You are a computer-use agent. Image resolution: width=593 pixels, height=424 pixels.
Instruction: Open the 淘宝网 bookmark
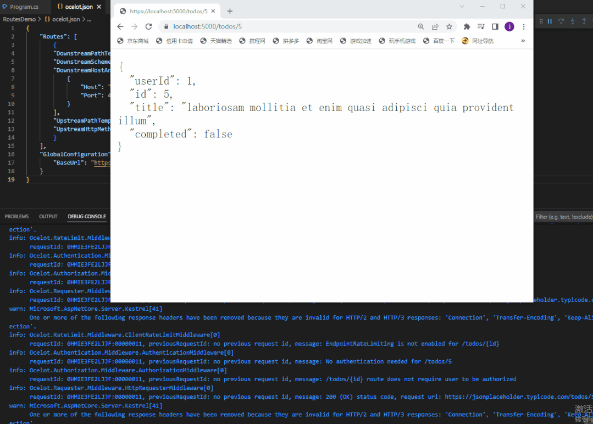pos(319,41)
